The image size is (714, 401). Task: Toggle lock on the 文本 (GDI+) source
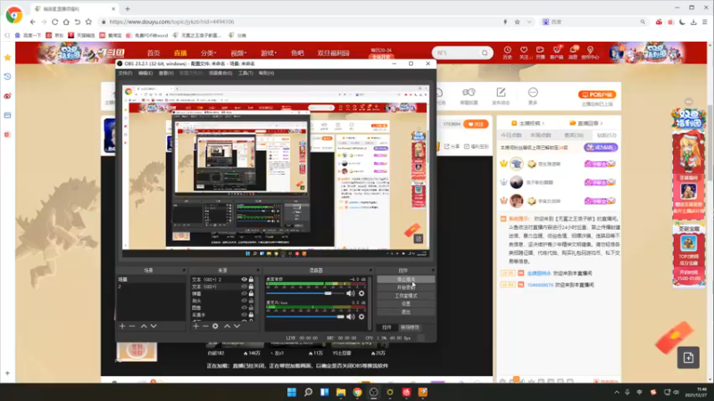point(251,286)
